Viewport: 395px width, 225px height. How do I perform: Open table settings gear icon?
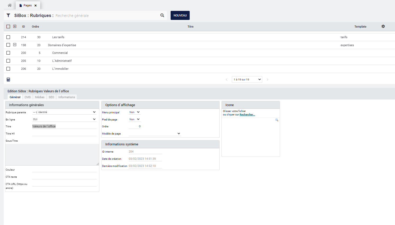point(383,27)
